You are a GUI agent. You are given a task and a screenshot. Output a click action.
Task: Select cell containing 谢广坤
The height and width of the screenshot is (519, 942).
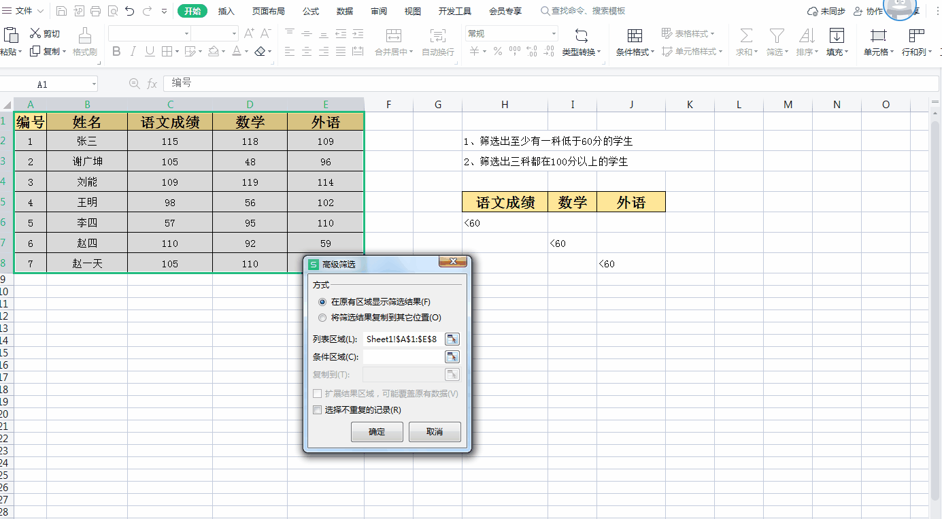pyautogui.click(x=87, y=161)
